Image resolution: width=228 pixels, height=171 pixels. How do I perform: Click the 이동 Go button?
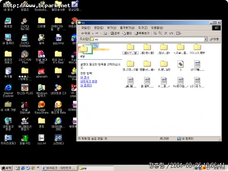pos(214,39)
